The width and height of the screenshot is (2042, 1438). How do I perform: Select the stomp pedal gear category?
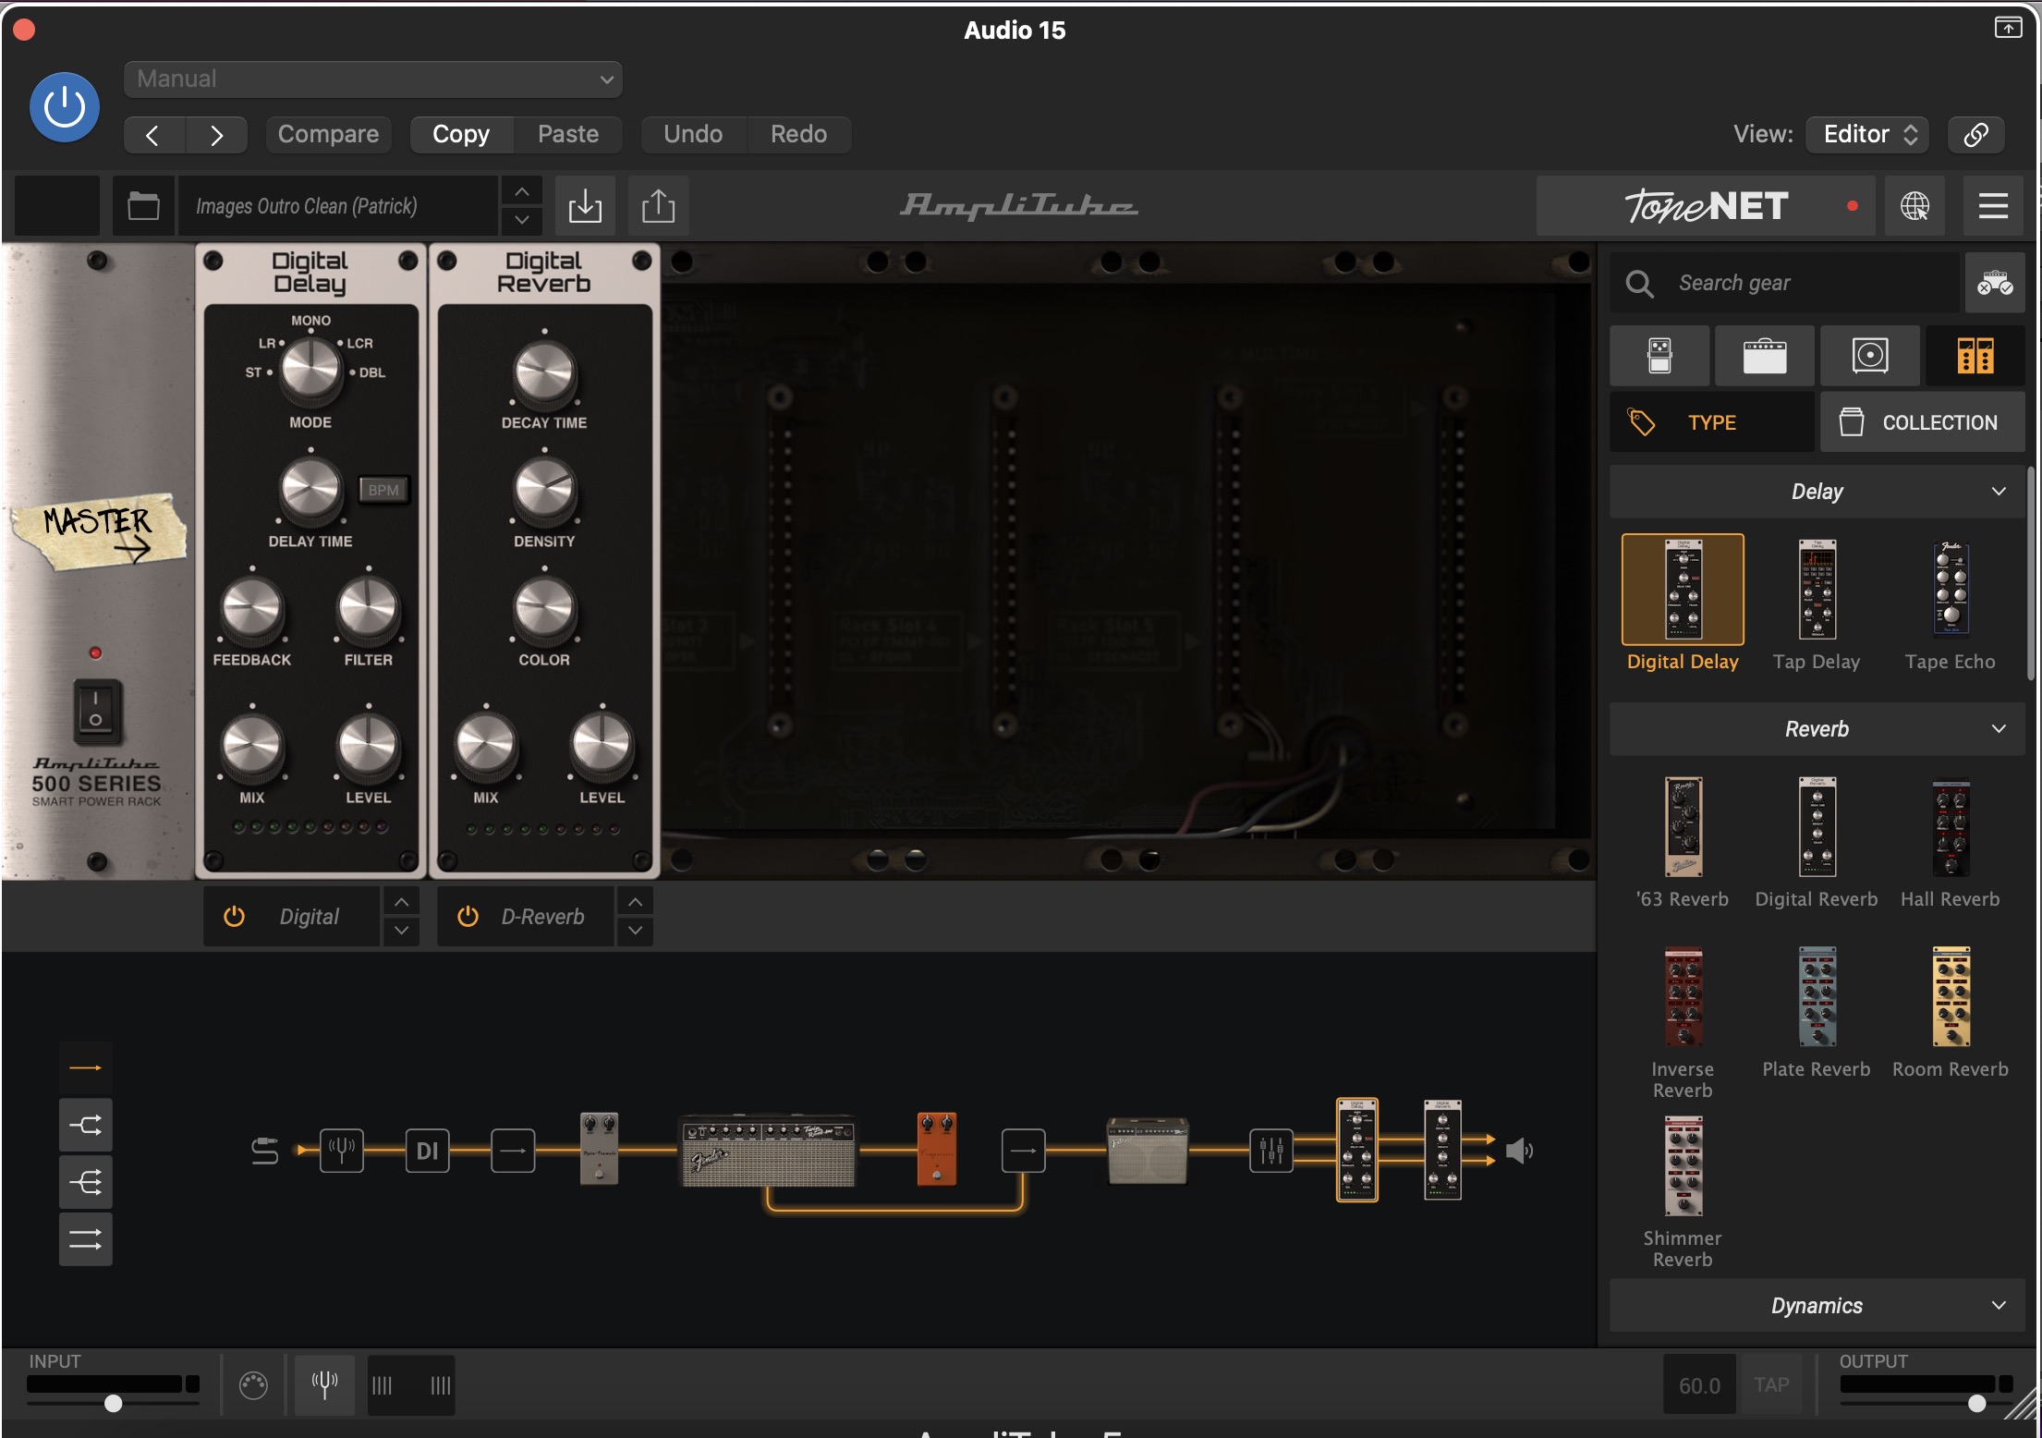1659,355
